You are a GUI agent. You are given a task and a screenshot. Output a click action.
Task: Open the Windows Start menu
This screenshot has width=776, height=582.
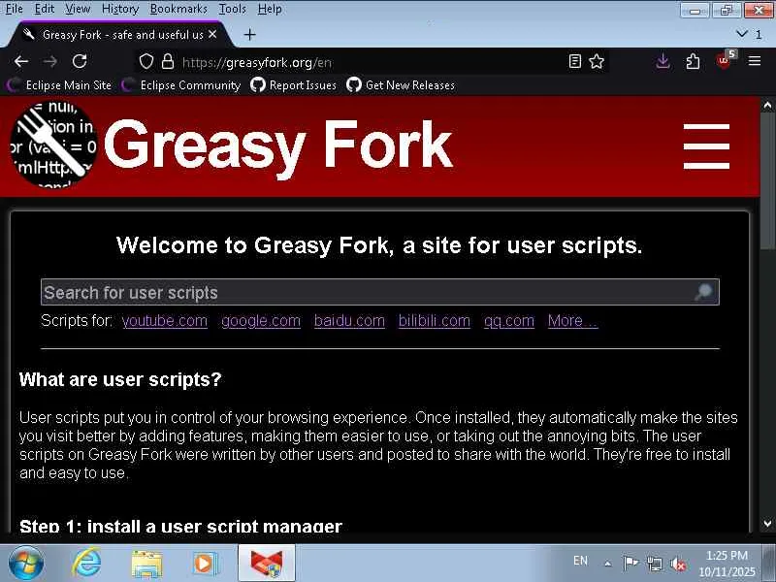pyautogui.click(x=26, y=563)
